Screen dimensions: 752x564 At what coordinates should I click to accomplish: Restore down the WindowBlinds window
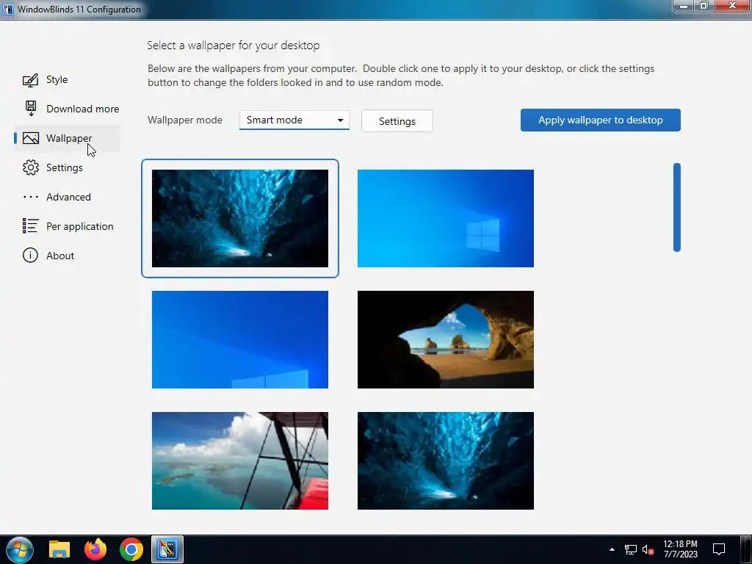[704, 6]
